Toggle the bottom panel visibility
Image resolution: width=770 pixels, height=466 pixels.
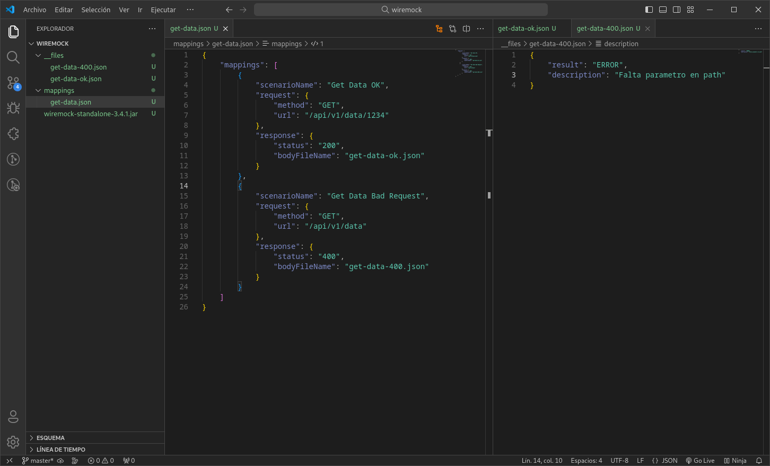663,10
